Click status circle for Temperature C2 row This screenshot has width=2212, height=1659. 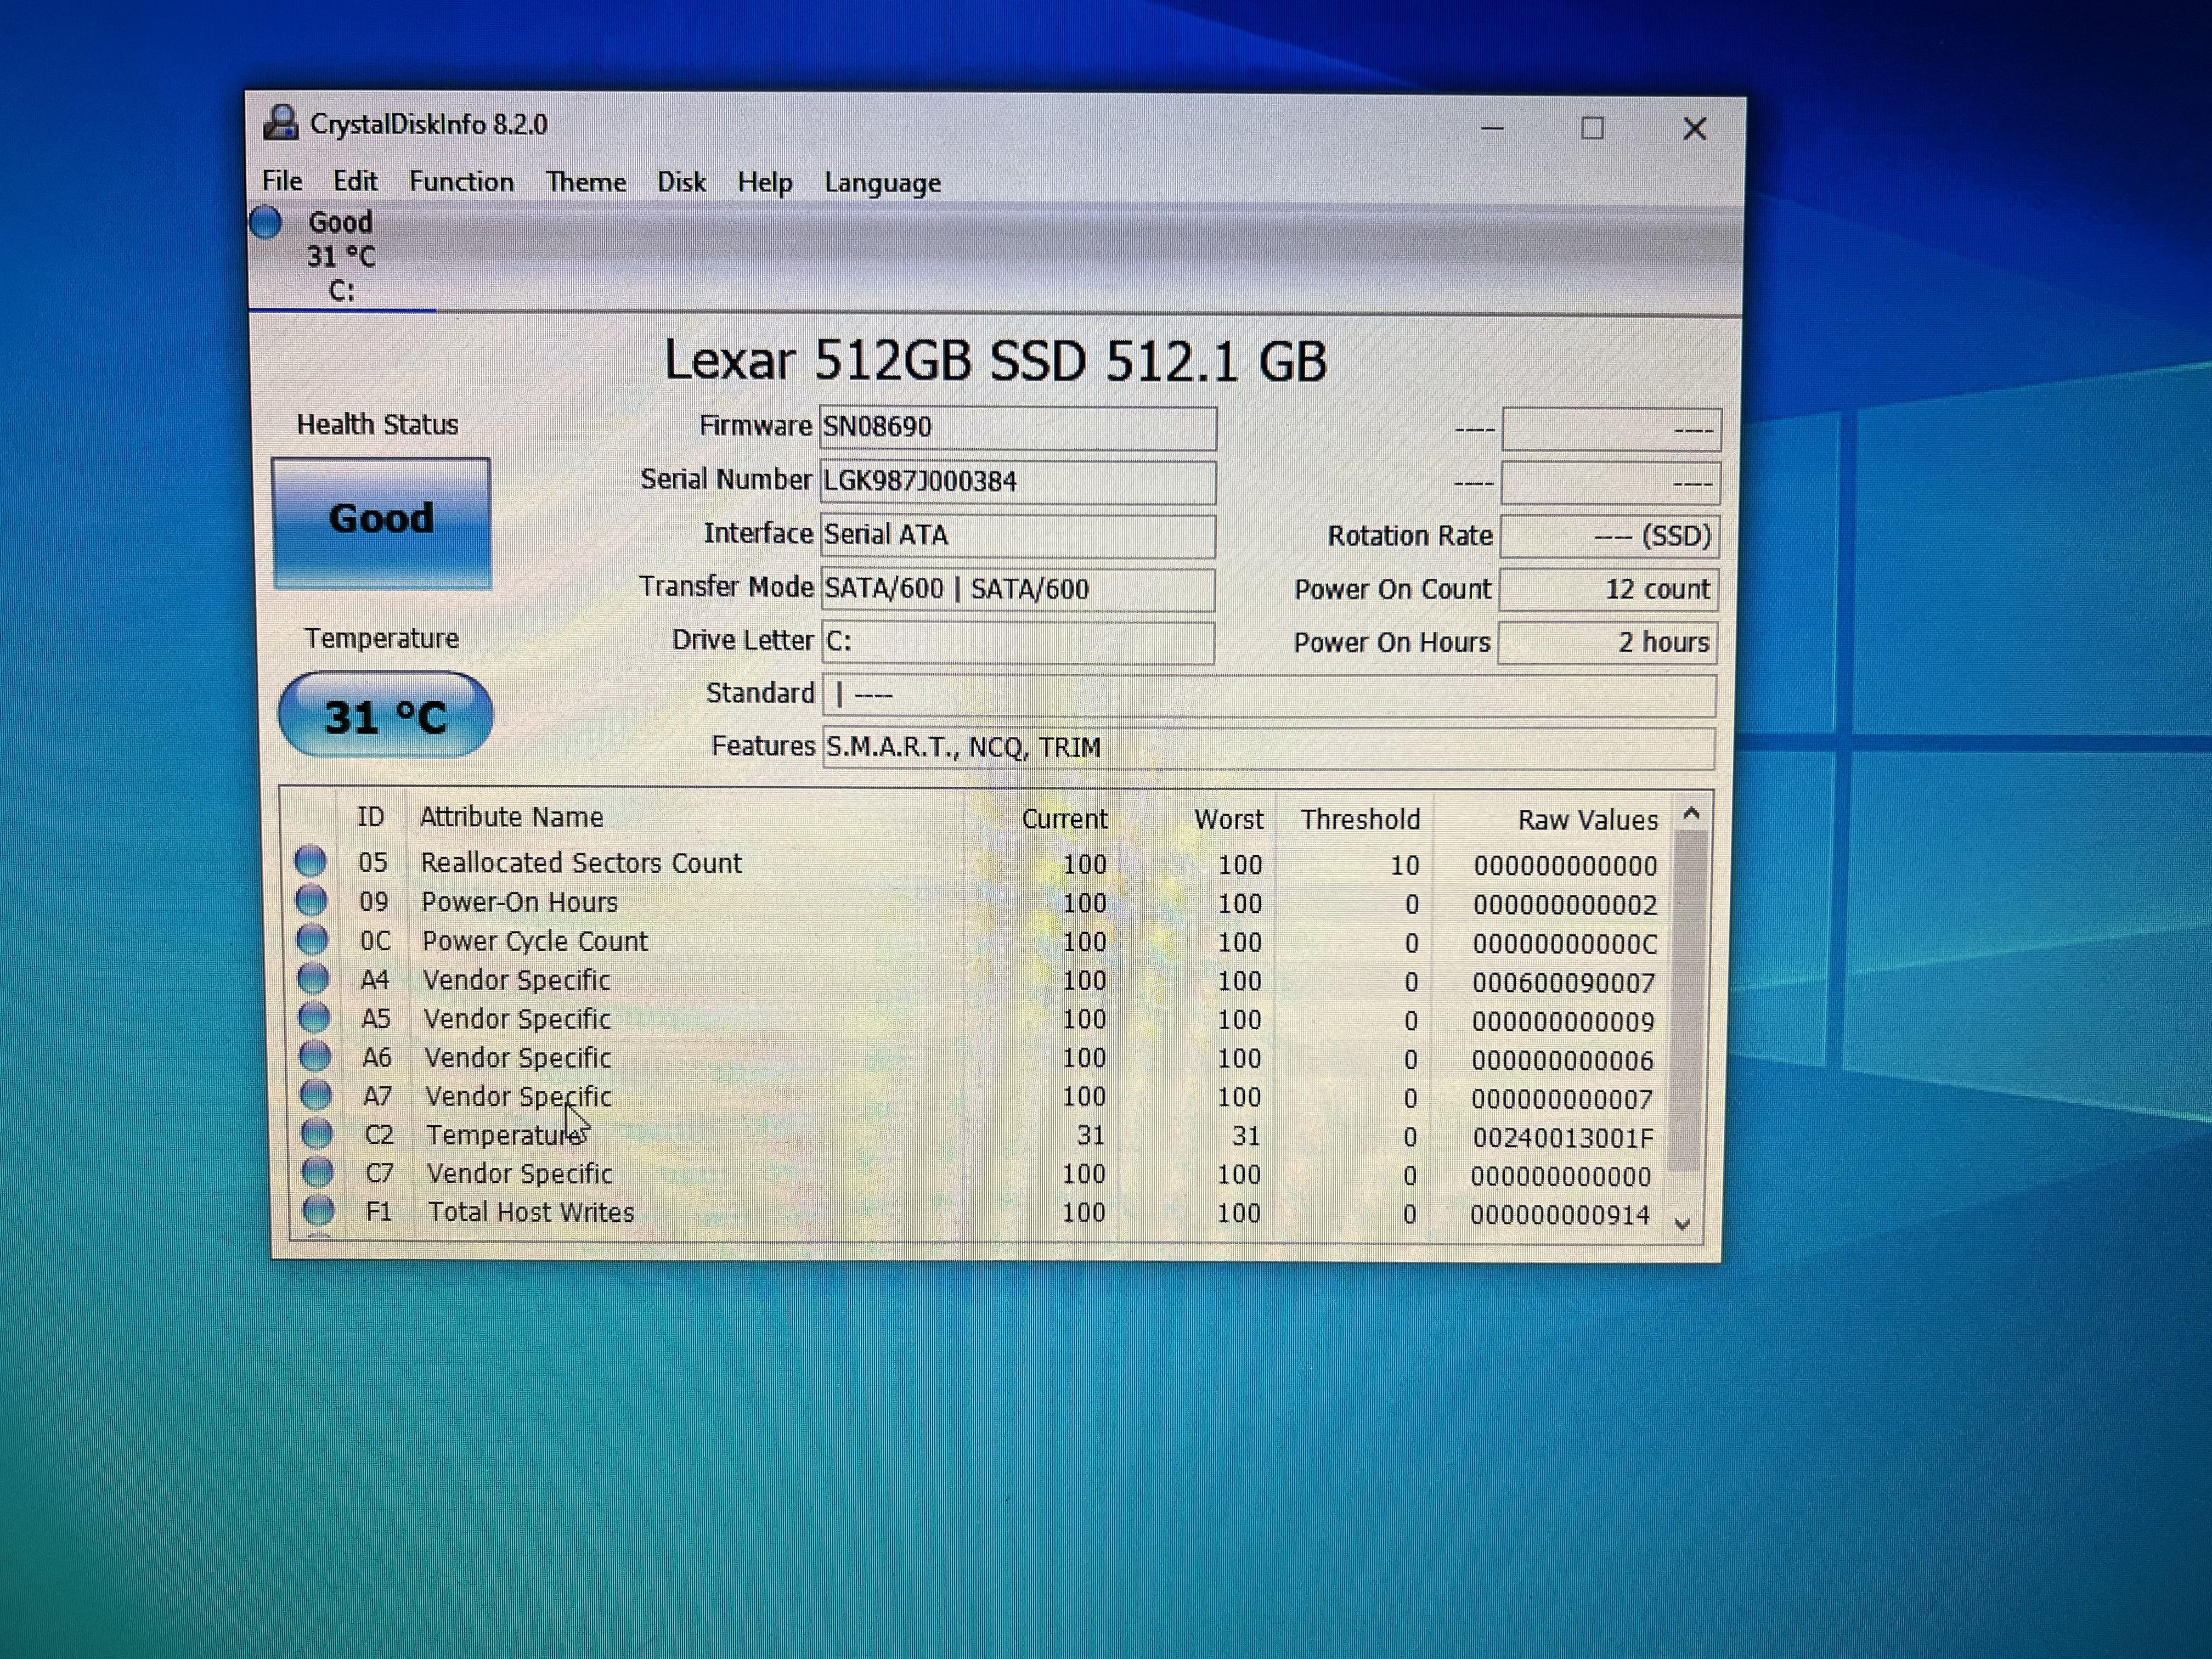[318, 1133]
